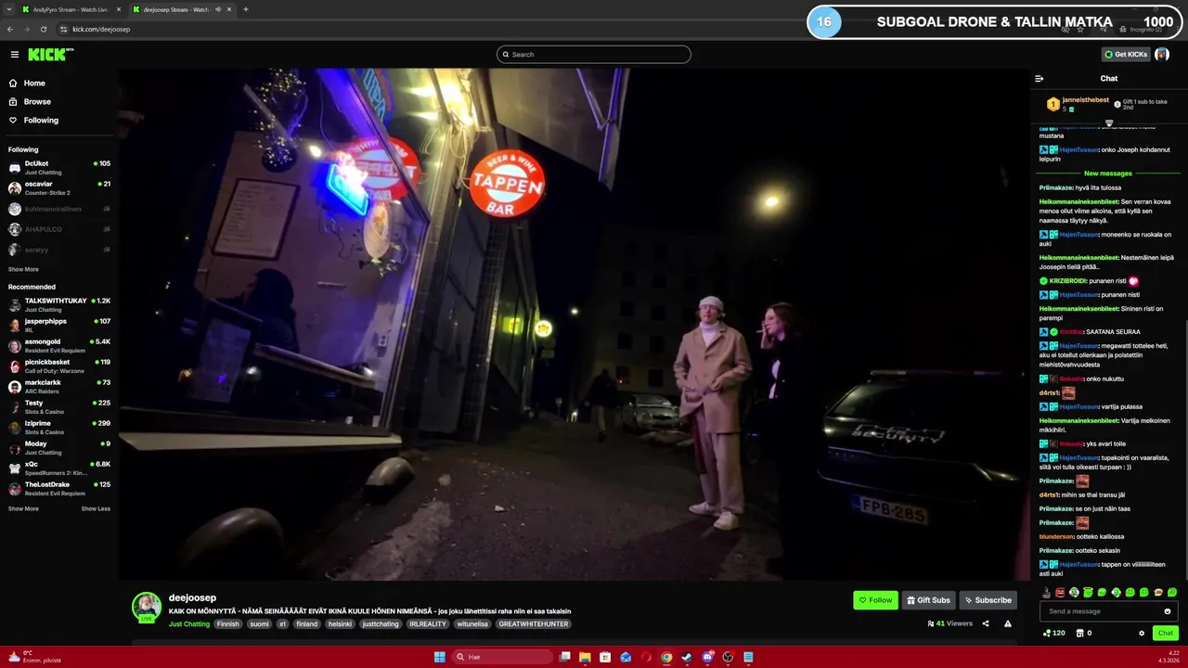1188x668 pixels.
Task: Open Moday recommended channel
Action: coord(59,447)
